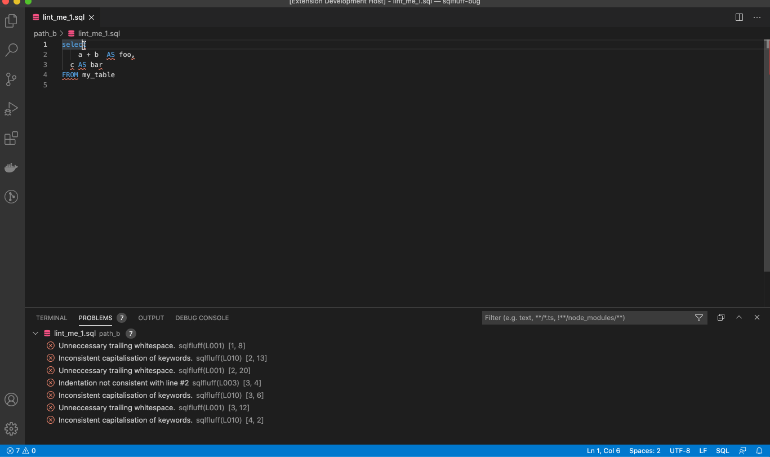Change file encoding UTF-8 in status bar
Screen dimensions: 770x457
tap(680, 451)
